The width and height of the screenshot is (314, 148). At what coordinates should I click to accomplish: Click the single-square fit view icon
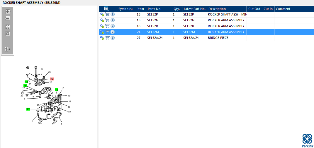(x=8, y=34)
